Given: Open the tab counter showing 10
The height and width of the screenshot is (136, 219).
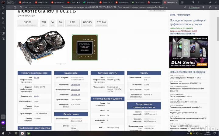Looking at the screenshot, I should point(9,2).
